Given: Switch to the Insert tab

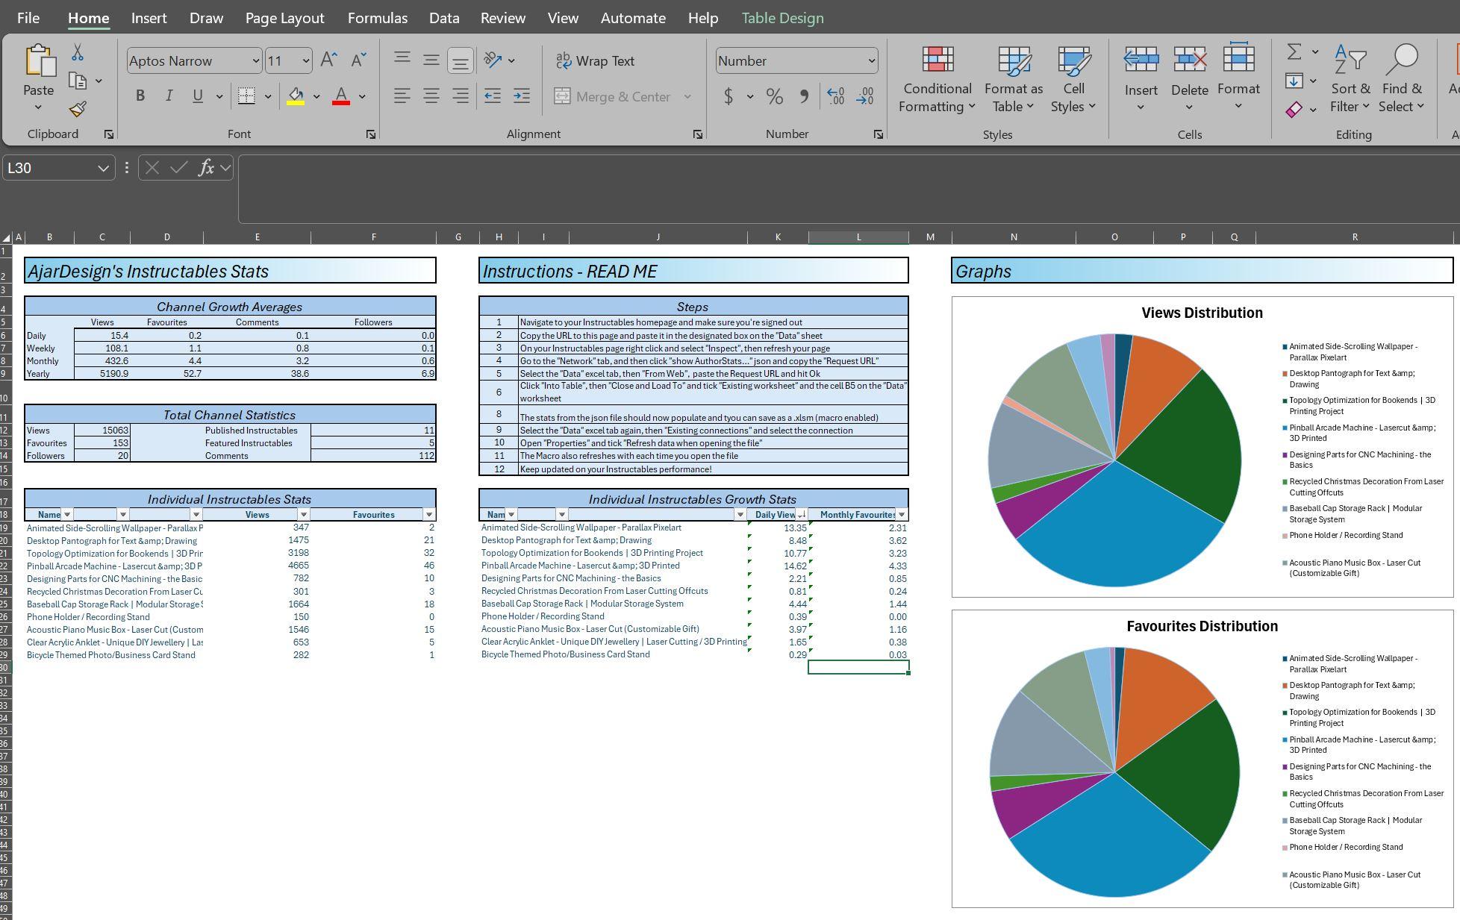Looking at the screenshot, I should [149, 18].
